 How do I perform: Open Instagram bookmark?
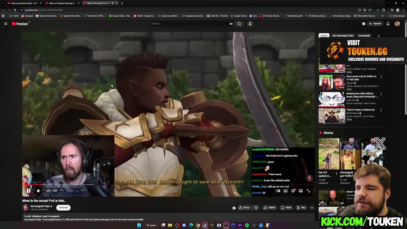[27, 16]
